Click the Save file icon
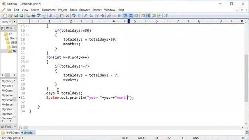The image size is (249, 140). click(x=16, y=16)
